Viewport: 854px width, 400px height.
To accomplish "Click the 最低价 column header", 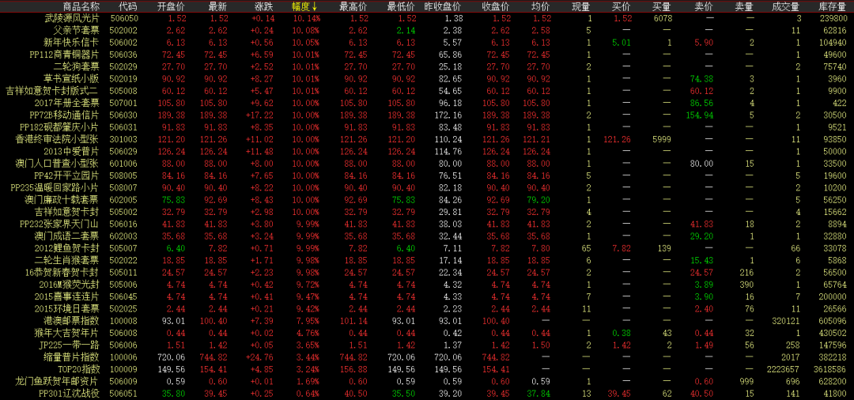I will coord(400,6).
